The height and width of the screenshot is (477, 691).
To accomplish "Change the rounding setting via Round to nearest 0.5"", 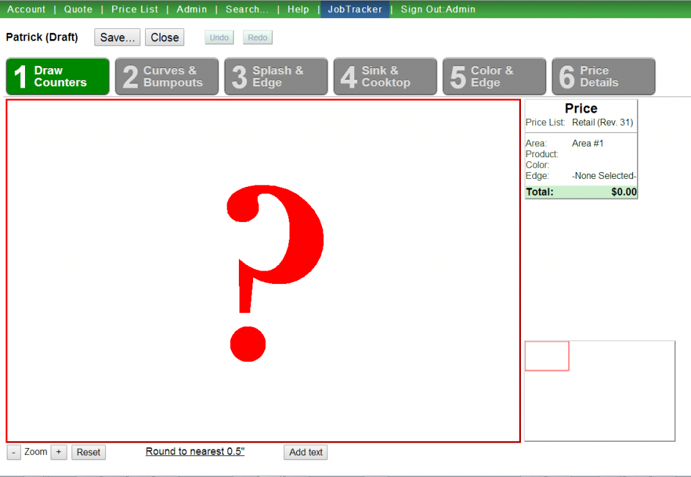I will click(x=194, y=451).
